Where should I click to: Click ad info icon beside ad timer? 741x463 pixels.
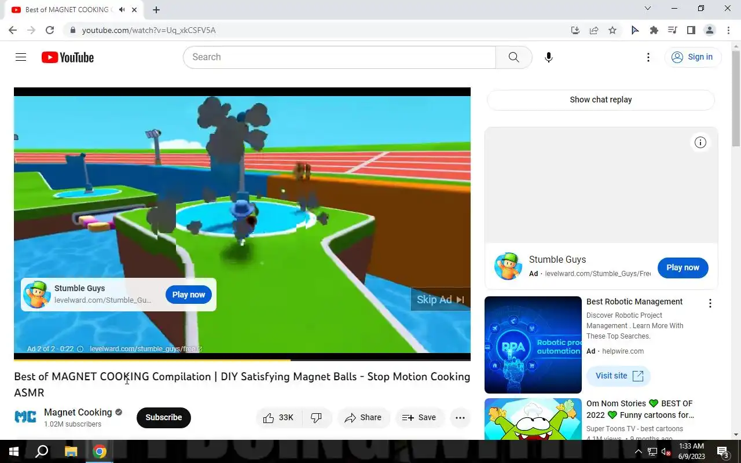click(80, 349)
